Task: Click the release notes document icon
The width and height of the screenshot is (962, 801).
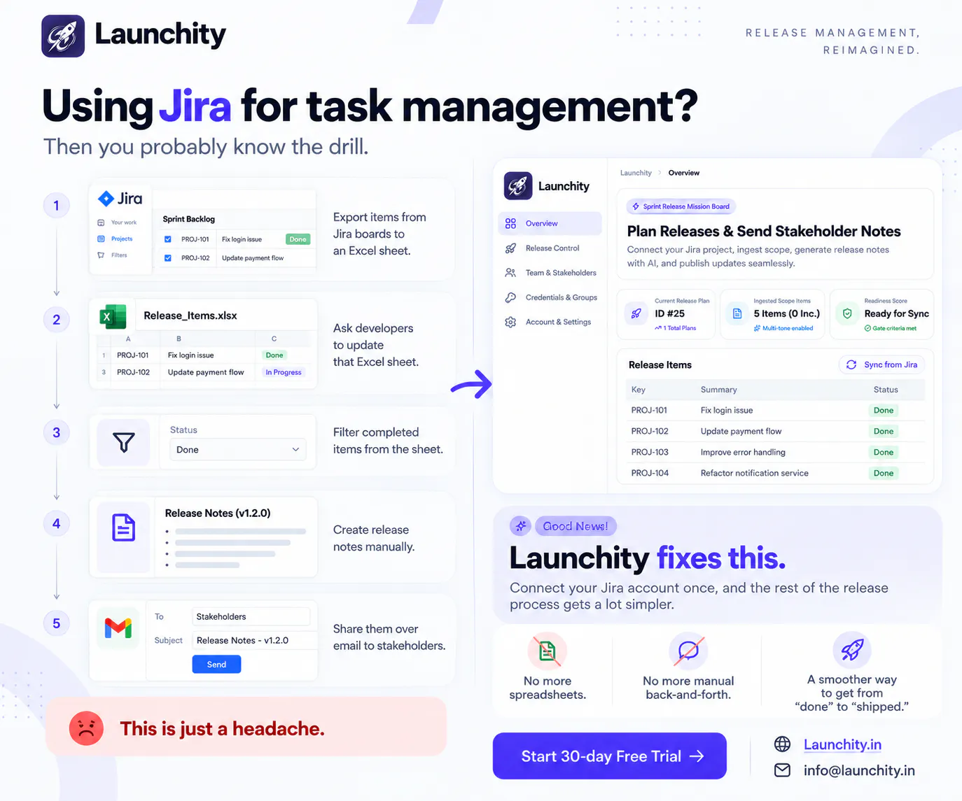Action: [x=123, y=527]
